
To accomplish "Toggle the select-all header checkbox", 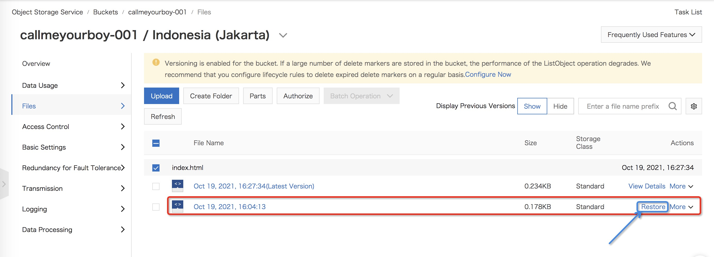I will 156,143.
